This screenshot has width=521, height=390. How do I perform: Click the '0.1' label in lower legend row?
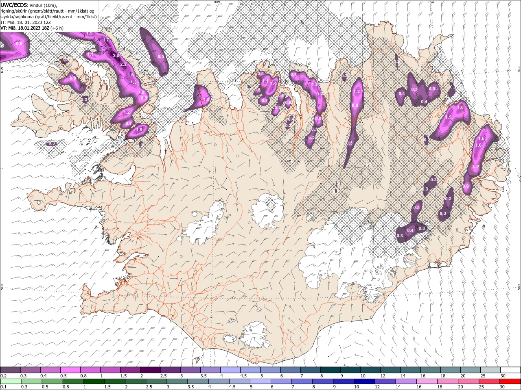[4, 387]
